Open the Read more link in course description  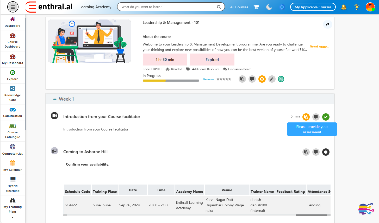319,47
